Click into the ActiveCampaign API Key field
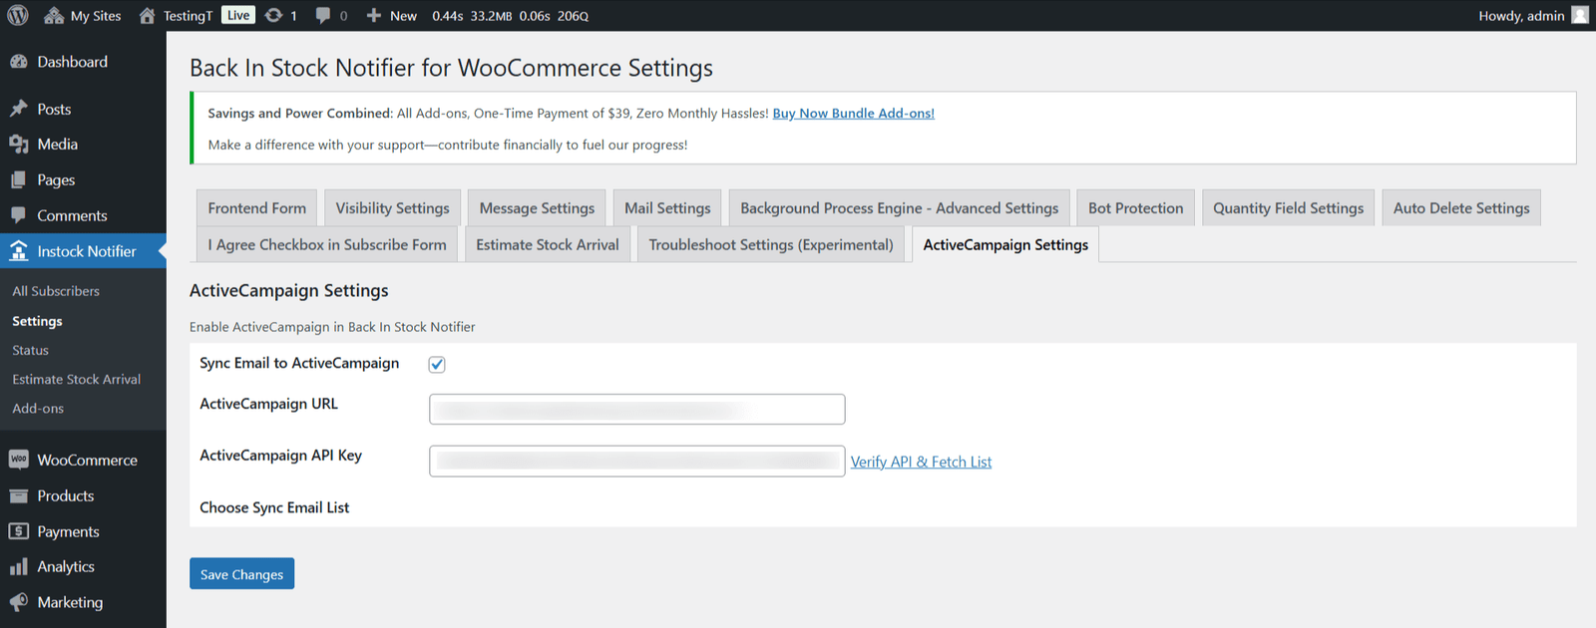Screen dimensions: 1596x628 (637, 461)
